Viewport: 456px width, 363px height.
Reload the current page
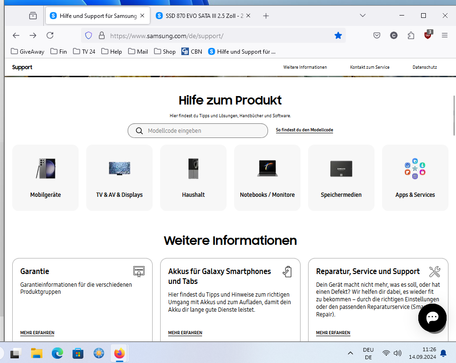pyautogui.click(x=50, y=35)
